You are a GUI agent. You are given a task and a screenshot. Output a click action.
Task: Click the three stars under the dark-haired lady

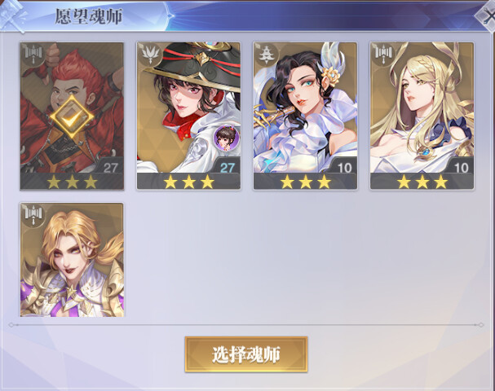click(306, 182)
